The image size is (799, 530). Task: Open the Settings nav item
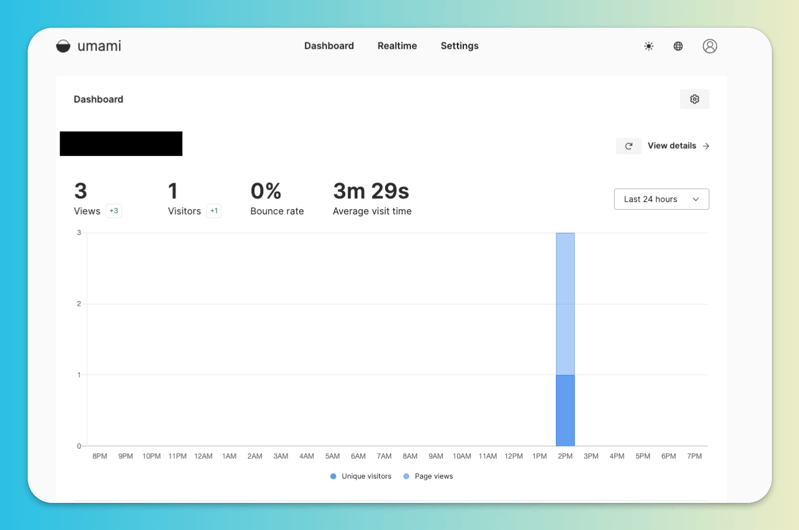[460, 46]
